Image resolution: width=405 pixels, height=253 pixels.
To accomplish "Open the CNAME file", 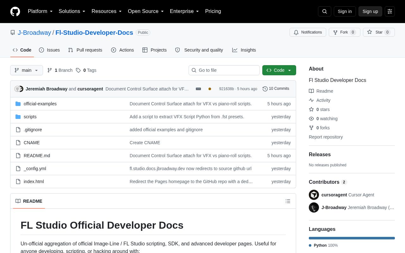I will coord(32,143).
